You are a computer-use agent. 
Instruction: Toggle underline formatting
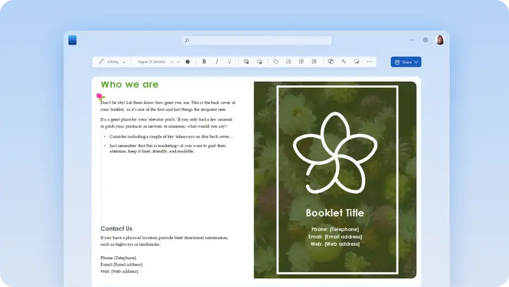tap(230, 62)
